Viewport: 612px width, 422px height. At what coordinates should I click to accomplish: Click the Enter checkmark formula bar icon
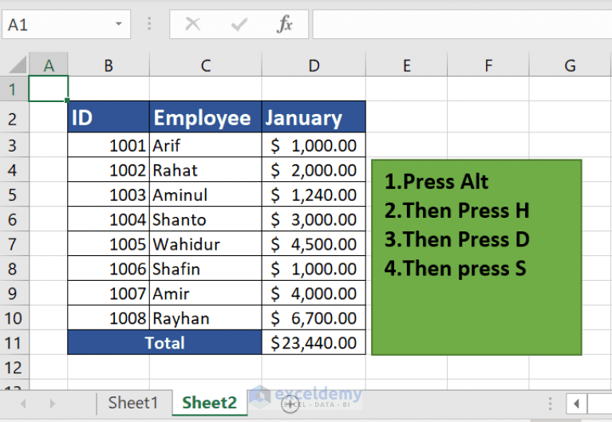[x=239, y=24]
